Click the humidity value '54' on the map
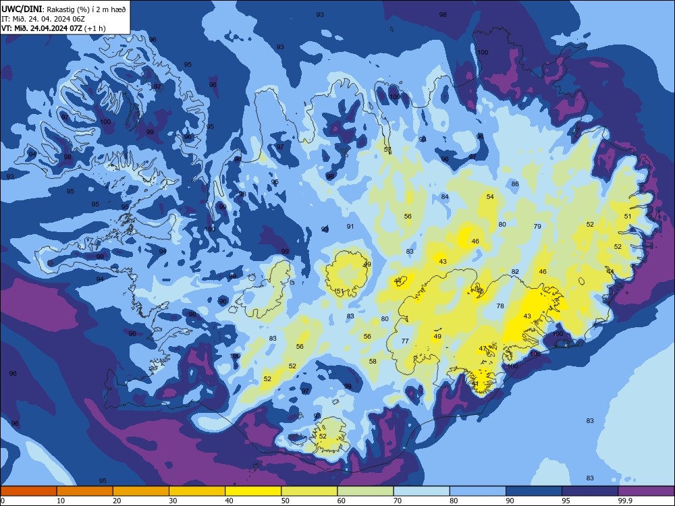This screenshot has width=675, height=506. tap(490, 196)
